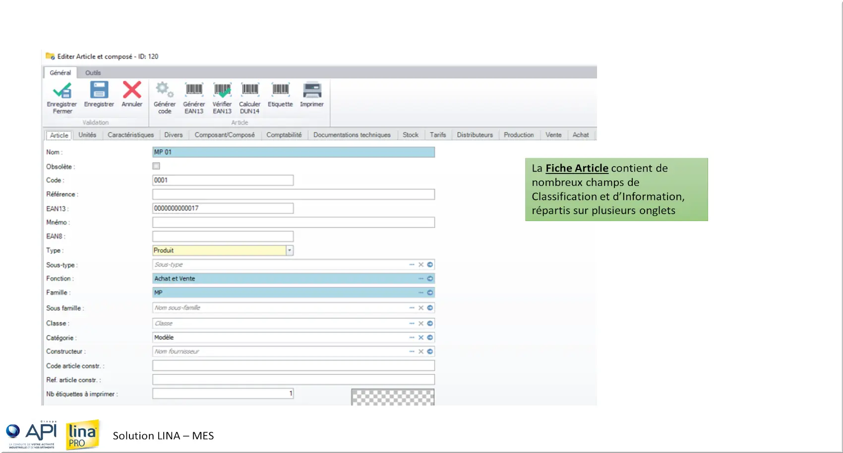The image size is (843, 453).
Task: Click the Famille field showing MP
Action: [x=294, y=292]
